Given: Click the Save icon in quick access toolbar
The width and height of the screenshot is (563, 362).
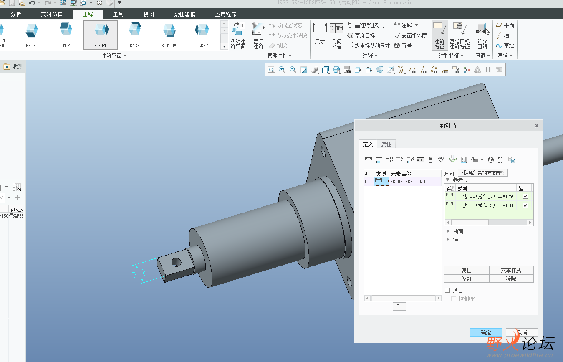Looking at the screenshot, I should tap(11, 3).
